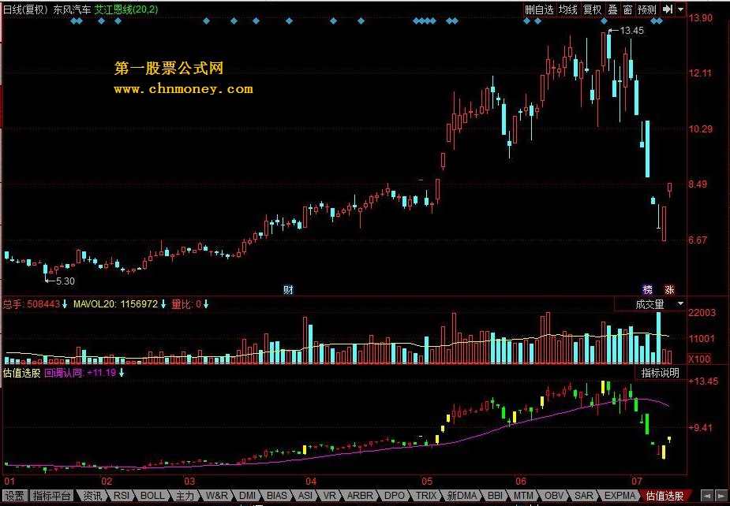
Task: Click the 8.49 price axis value
Action: tap(698, 184)
